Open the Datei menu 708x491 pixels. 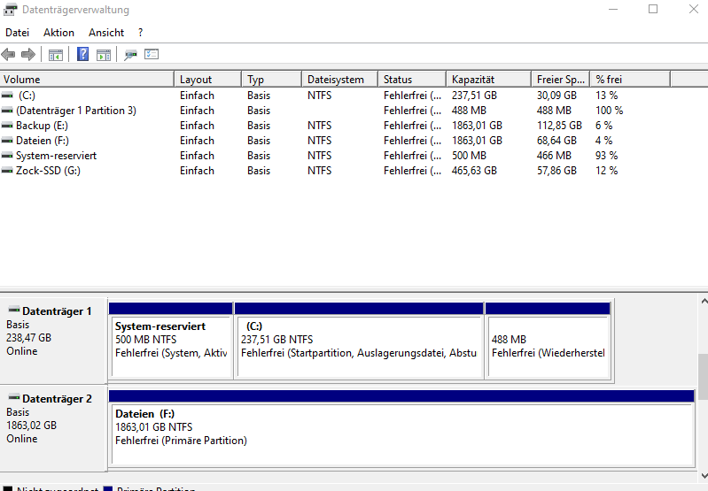click(17, 33)
